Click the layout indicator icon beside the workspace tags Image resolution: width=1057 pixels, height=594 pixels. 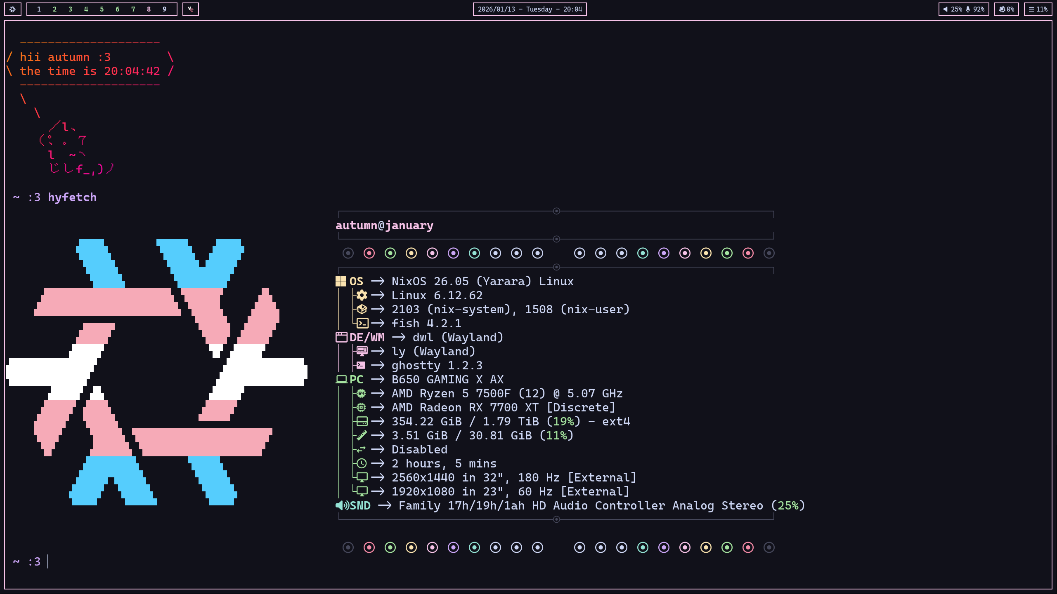(x=190, y=9)
